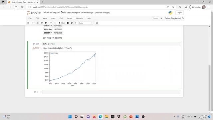
Task: Open the Cell menu
Action: pyautogui.click(x=61, y=18)
